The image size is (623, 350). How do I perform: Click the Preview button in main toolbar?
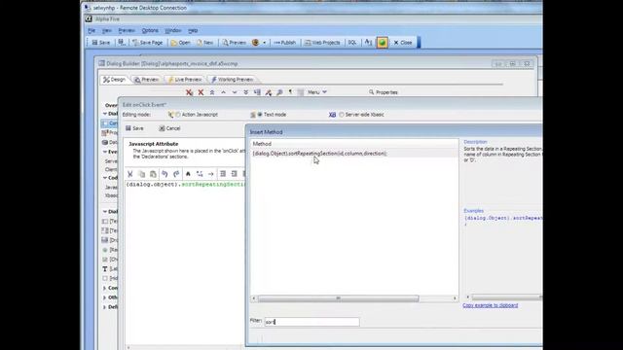click(x=234, y=43)
